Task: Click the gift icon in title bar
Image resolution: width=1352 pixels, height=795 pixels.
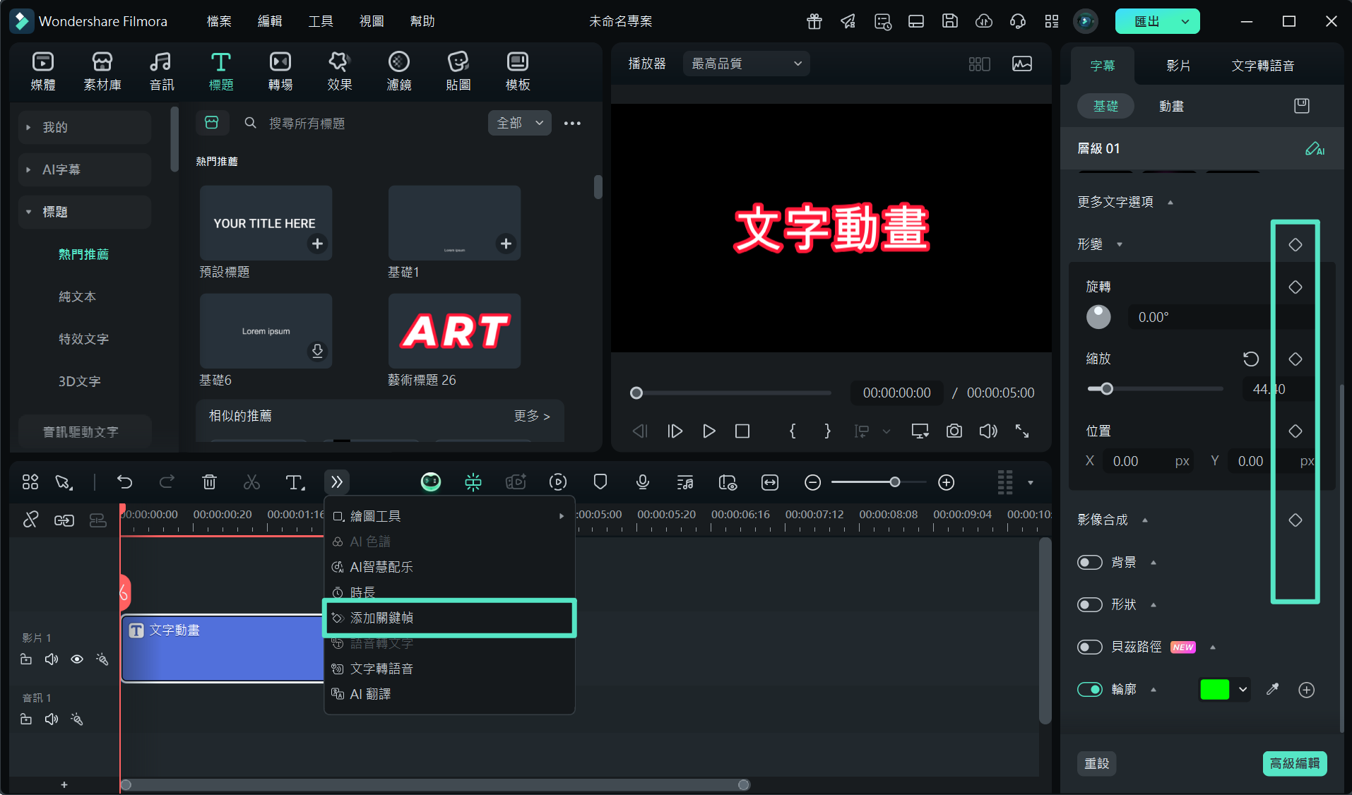Action: tap(814, 21)
